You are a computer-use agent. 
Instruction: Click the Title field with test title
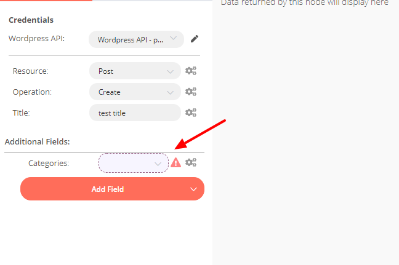coord(135,113)
